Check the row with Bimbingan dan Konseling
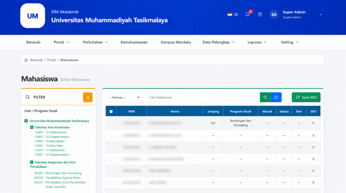The width and height of the screenshot is (346, 193). [x=111, y=123]
